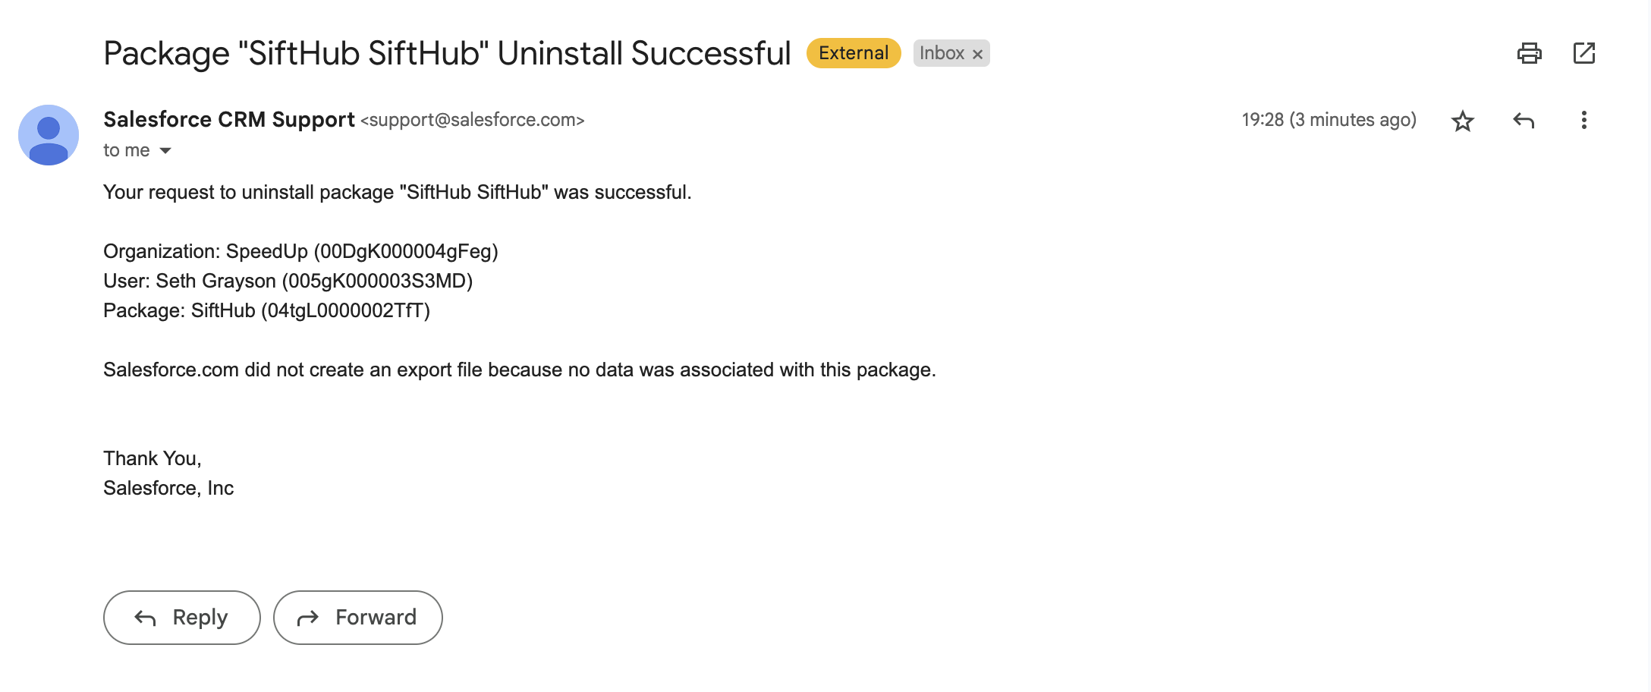Open the email in a new window
The height and width of the screenshot is (692, 1651).
click(1583, 53)
